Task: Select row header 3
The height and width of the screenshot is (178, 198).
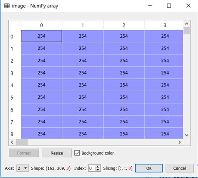Action: pos(12,73)
